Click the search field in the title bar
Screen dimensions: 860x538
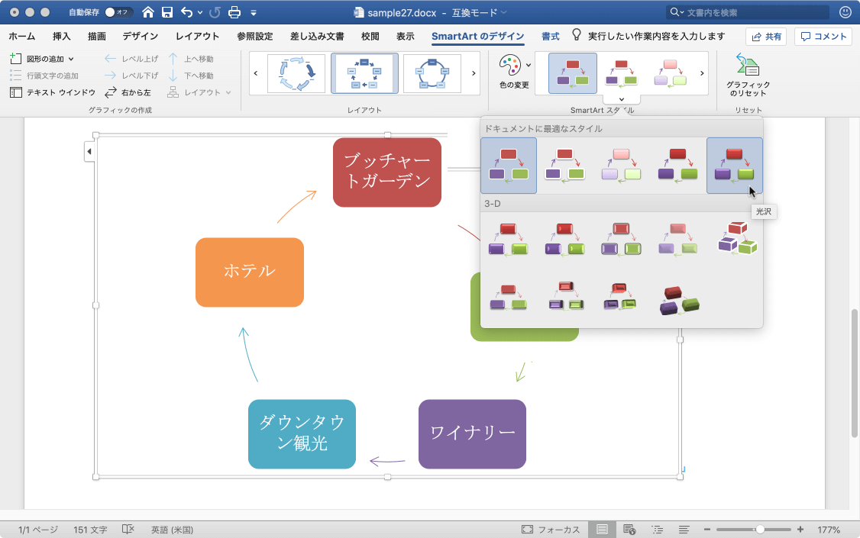(748, 12)
